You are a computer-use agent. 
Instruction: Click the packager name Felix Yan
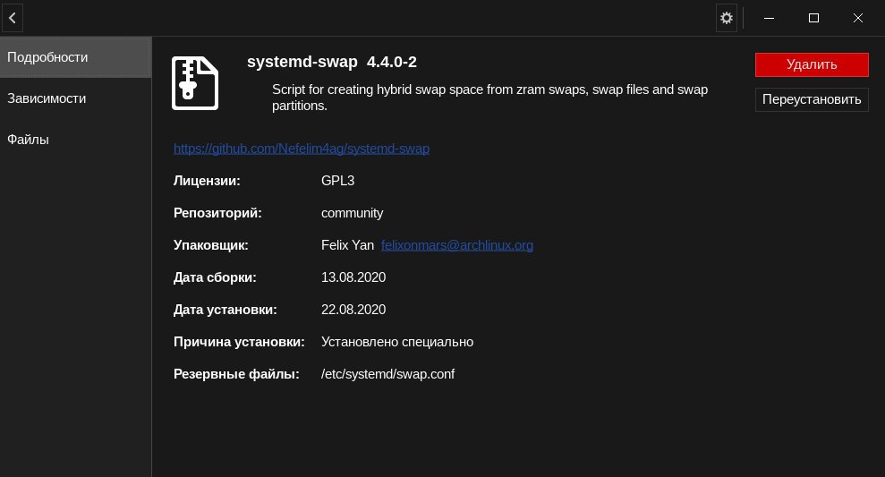coord(348,245)
